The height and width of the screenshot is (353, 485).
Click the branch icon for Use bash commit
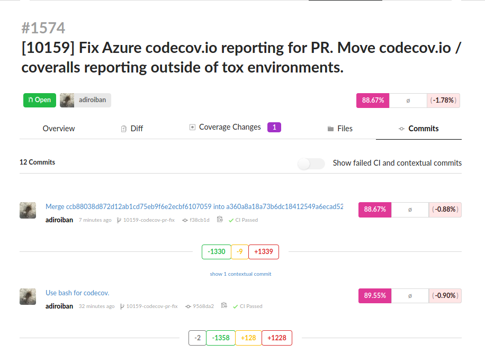[x=122, y=306]
